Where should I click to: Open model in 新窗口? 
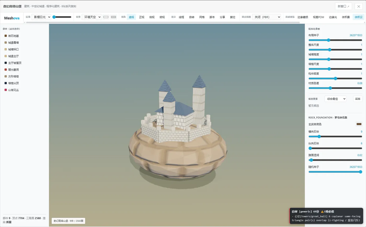(343, 6)
